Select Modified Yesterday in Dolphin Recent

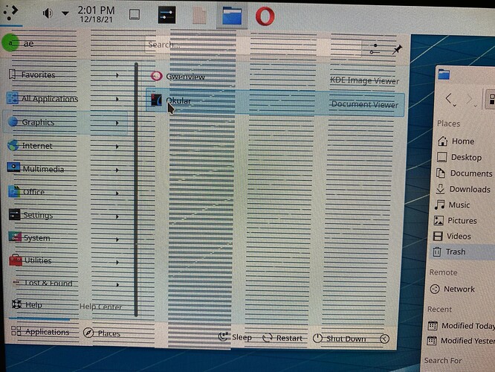[x=460, y=341]
